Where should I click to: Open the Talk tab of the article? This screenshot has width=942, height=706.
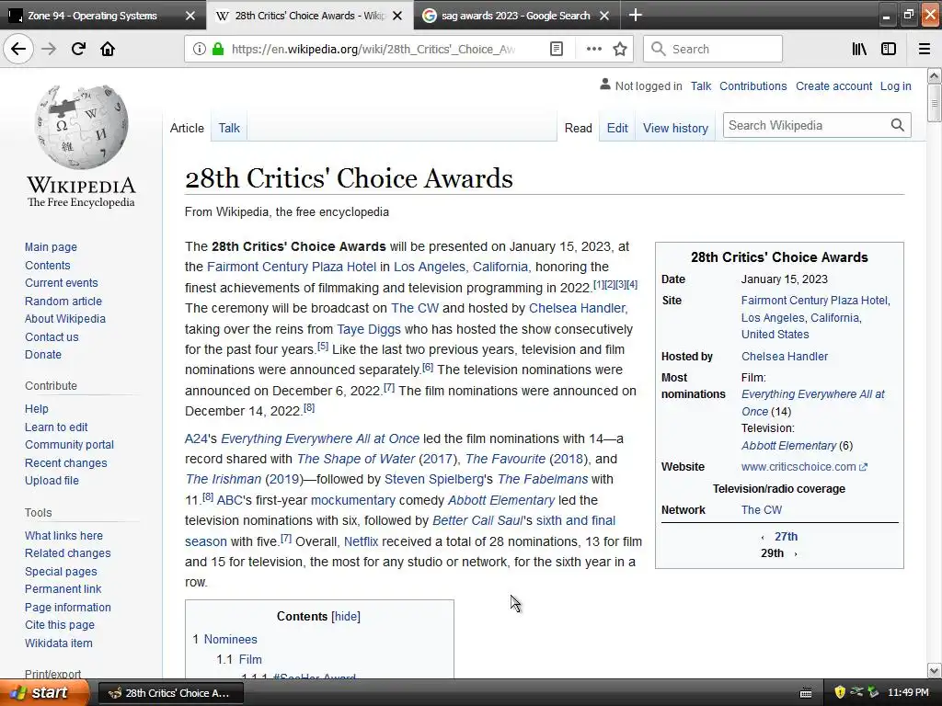(x=229, y=128)
